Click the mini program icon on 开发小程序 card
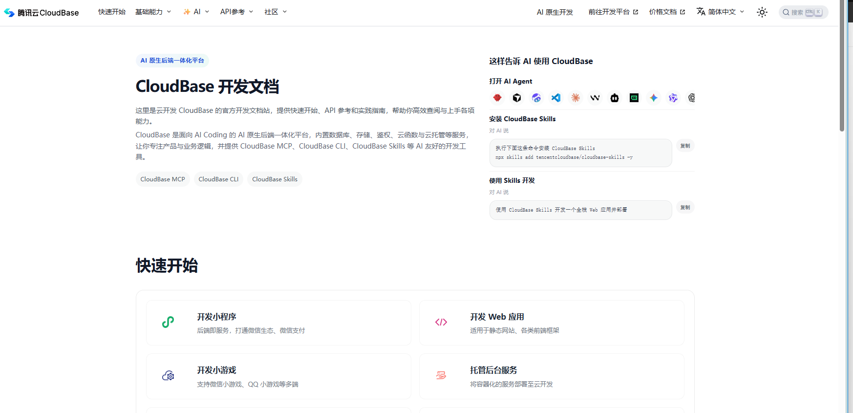Image resolution: width=853 pixels, height=413 pixels. 168,322
